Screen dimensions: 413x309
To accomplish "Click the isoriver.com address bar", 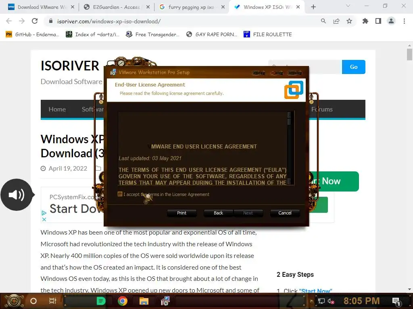I will pyautogui.click(x=184, y=21).
